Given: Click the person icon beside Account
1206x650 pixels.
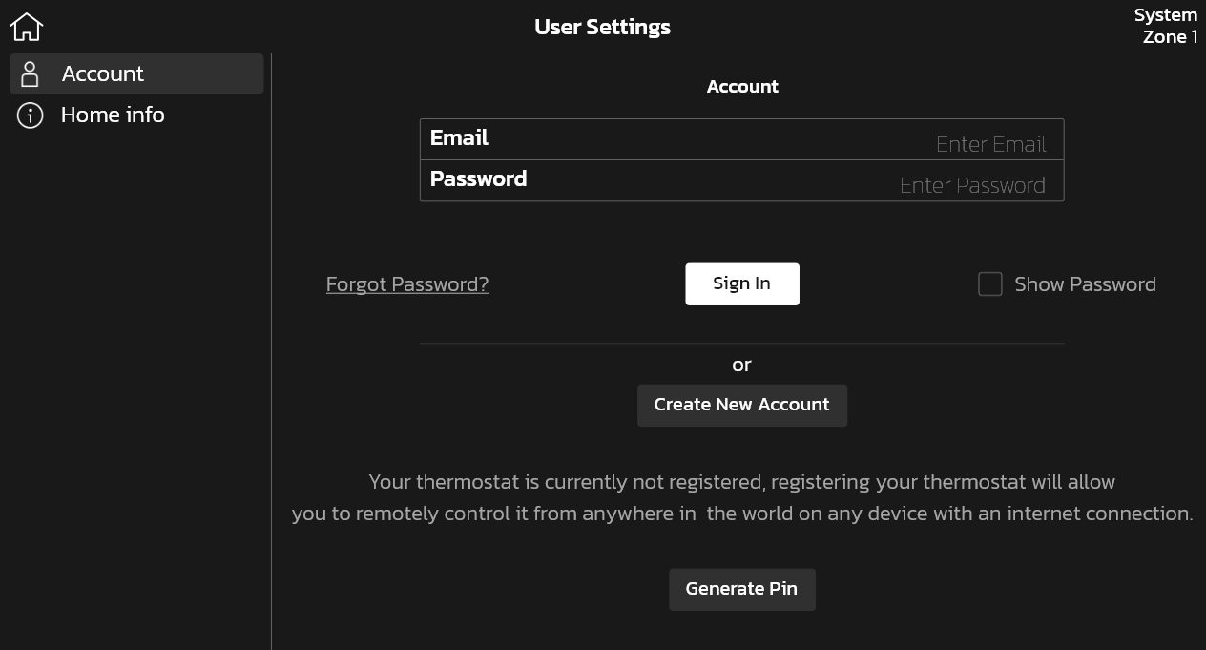Looking at the screenshot, I should pos(30,74).
